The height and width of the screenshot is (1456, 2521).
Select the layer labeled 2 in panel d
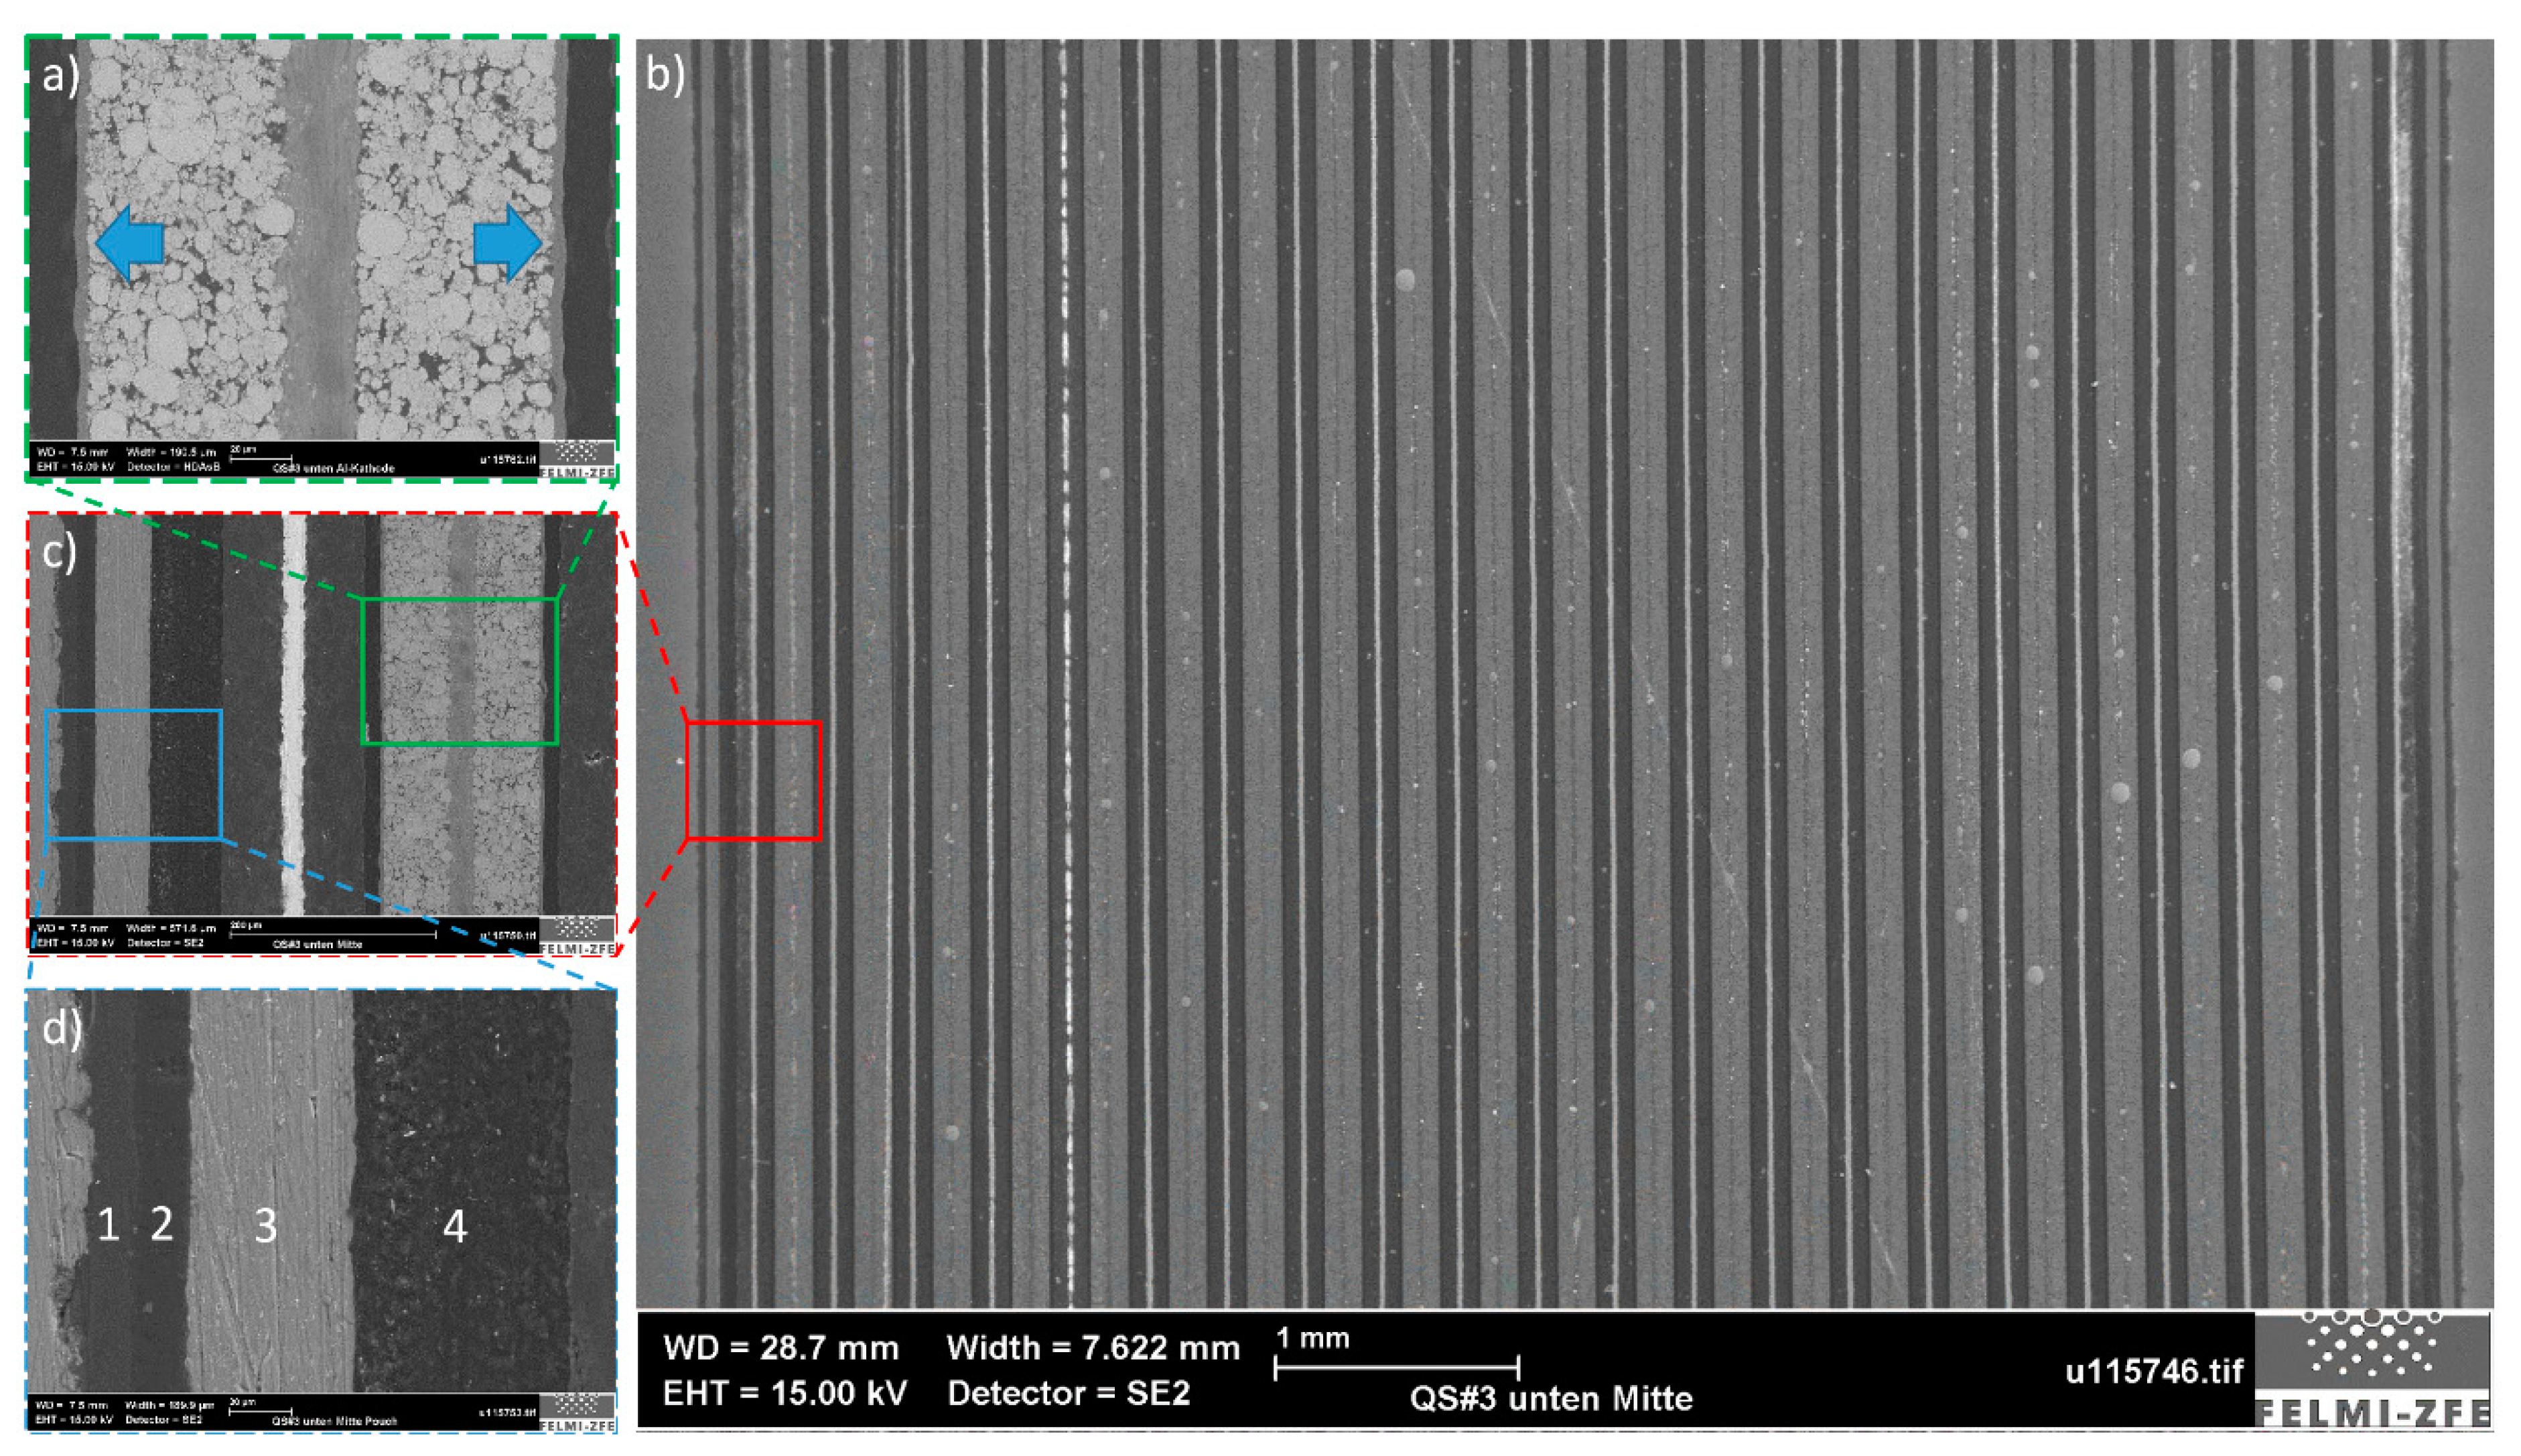click(x=162, y=1224)
